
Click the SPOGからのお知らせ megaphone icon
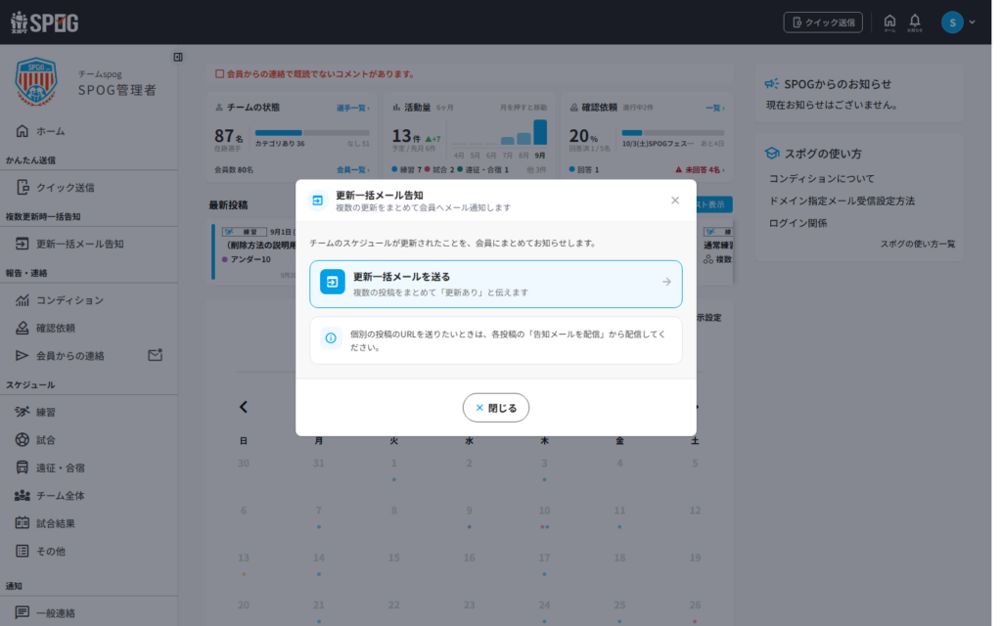(x=772, y=84)
